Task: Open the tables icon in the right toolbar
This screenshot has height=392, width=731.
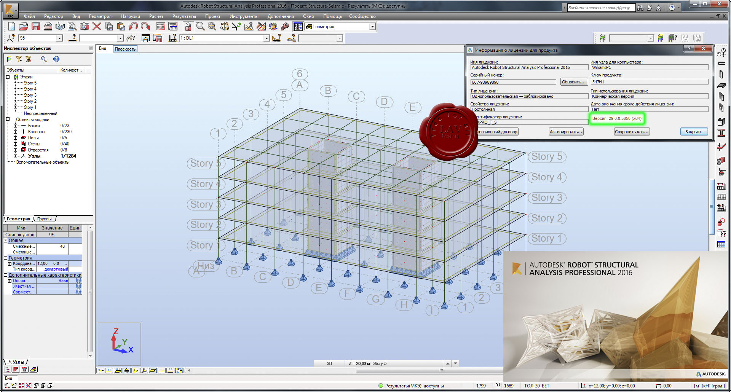Action: point(721,244)
